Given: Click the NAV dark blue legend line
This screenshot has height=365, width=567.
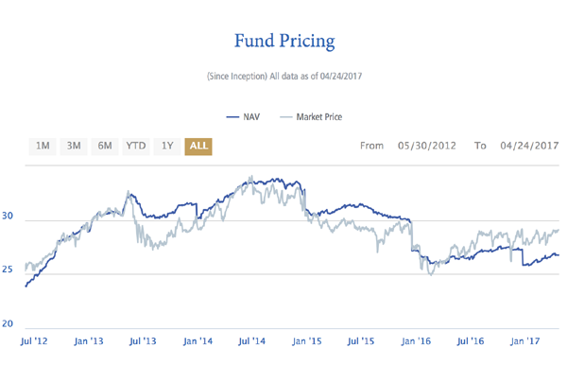Looking at the screenshot, I should (x=232, y=117).
